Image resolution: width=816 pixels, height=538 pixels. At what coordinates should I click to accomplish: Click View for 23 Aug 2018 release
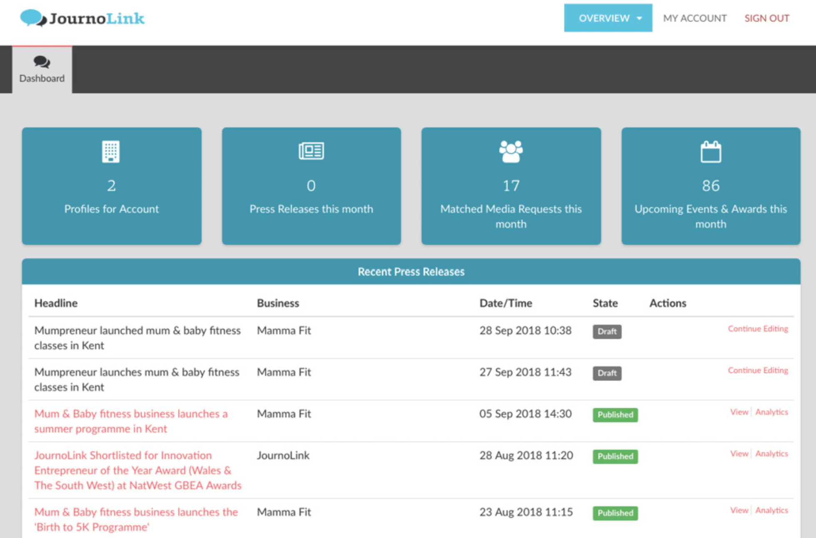pos(739,510)
